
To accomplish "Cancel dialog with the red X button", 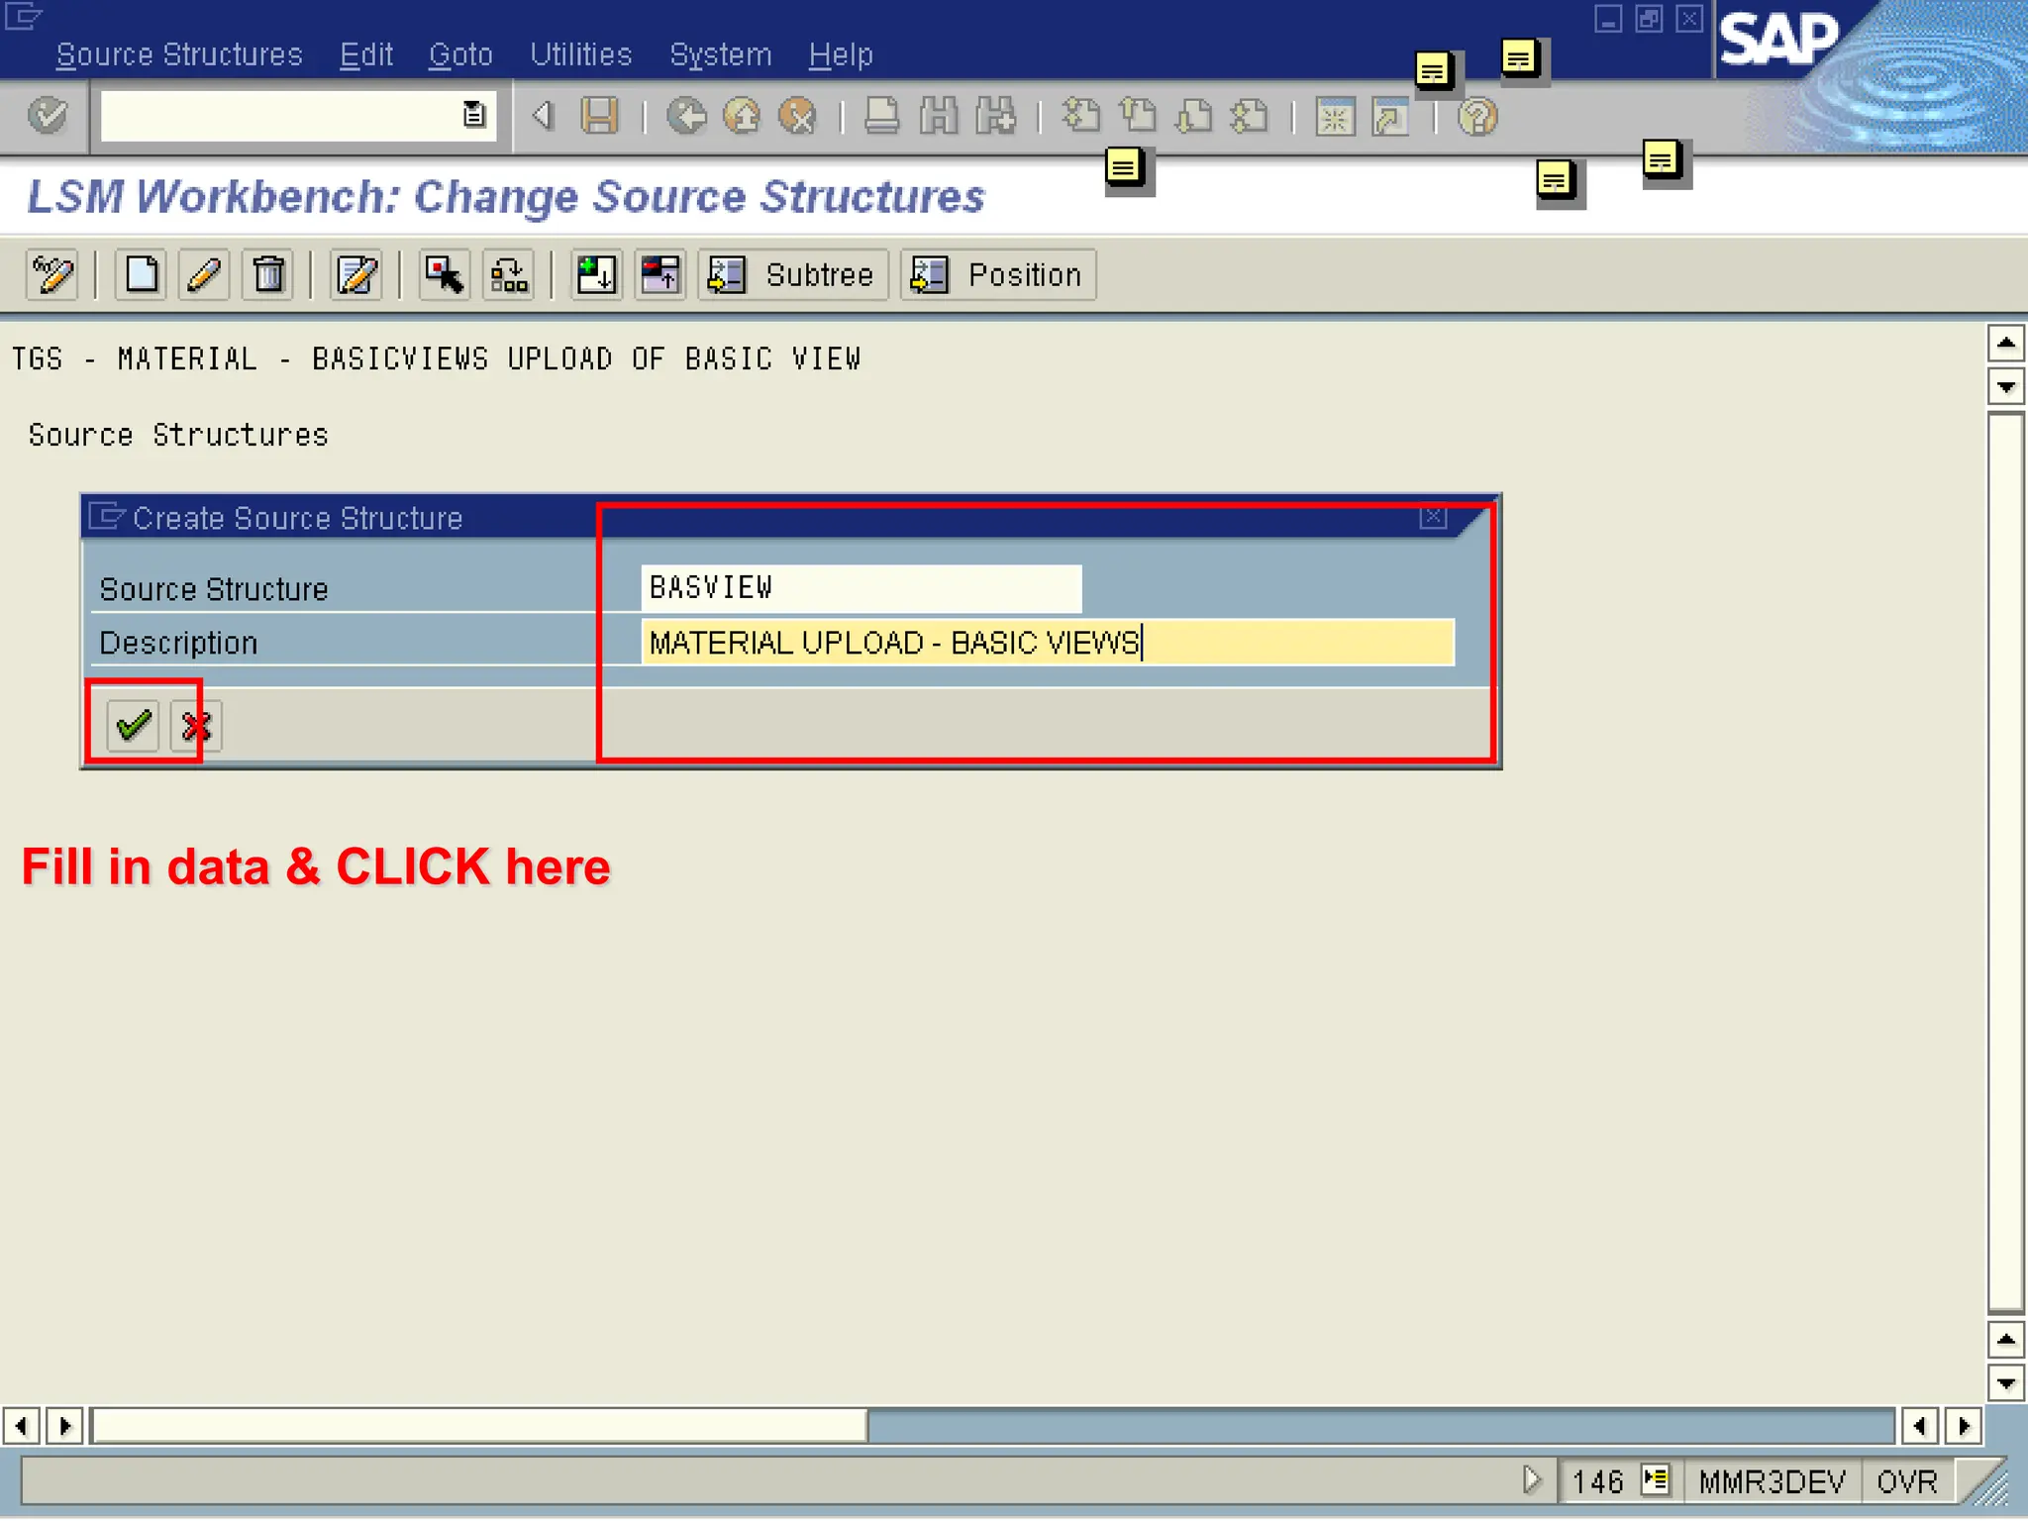I will [x=195, y=726].
